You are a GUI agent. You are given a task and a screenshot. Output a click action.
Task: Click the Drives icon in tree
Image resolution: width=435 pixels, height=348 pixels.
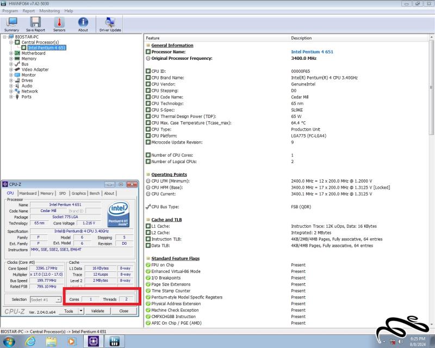click(x=17, y=80)
